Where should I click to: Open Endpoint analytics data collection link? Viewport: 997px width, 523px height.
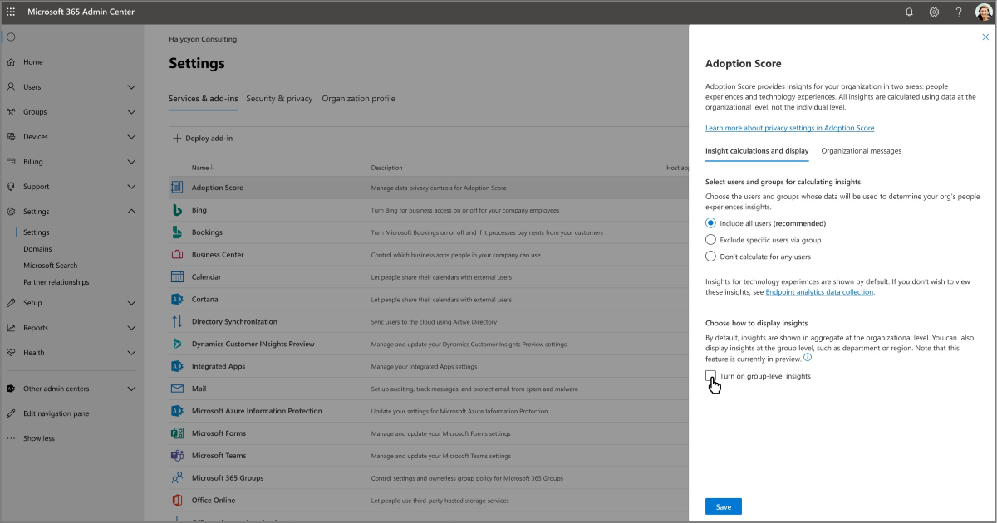(x=819, y=292)
